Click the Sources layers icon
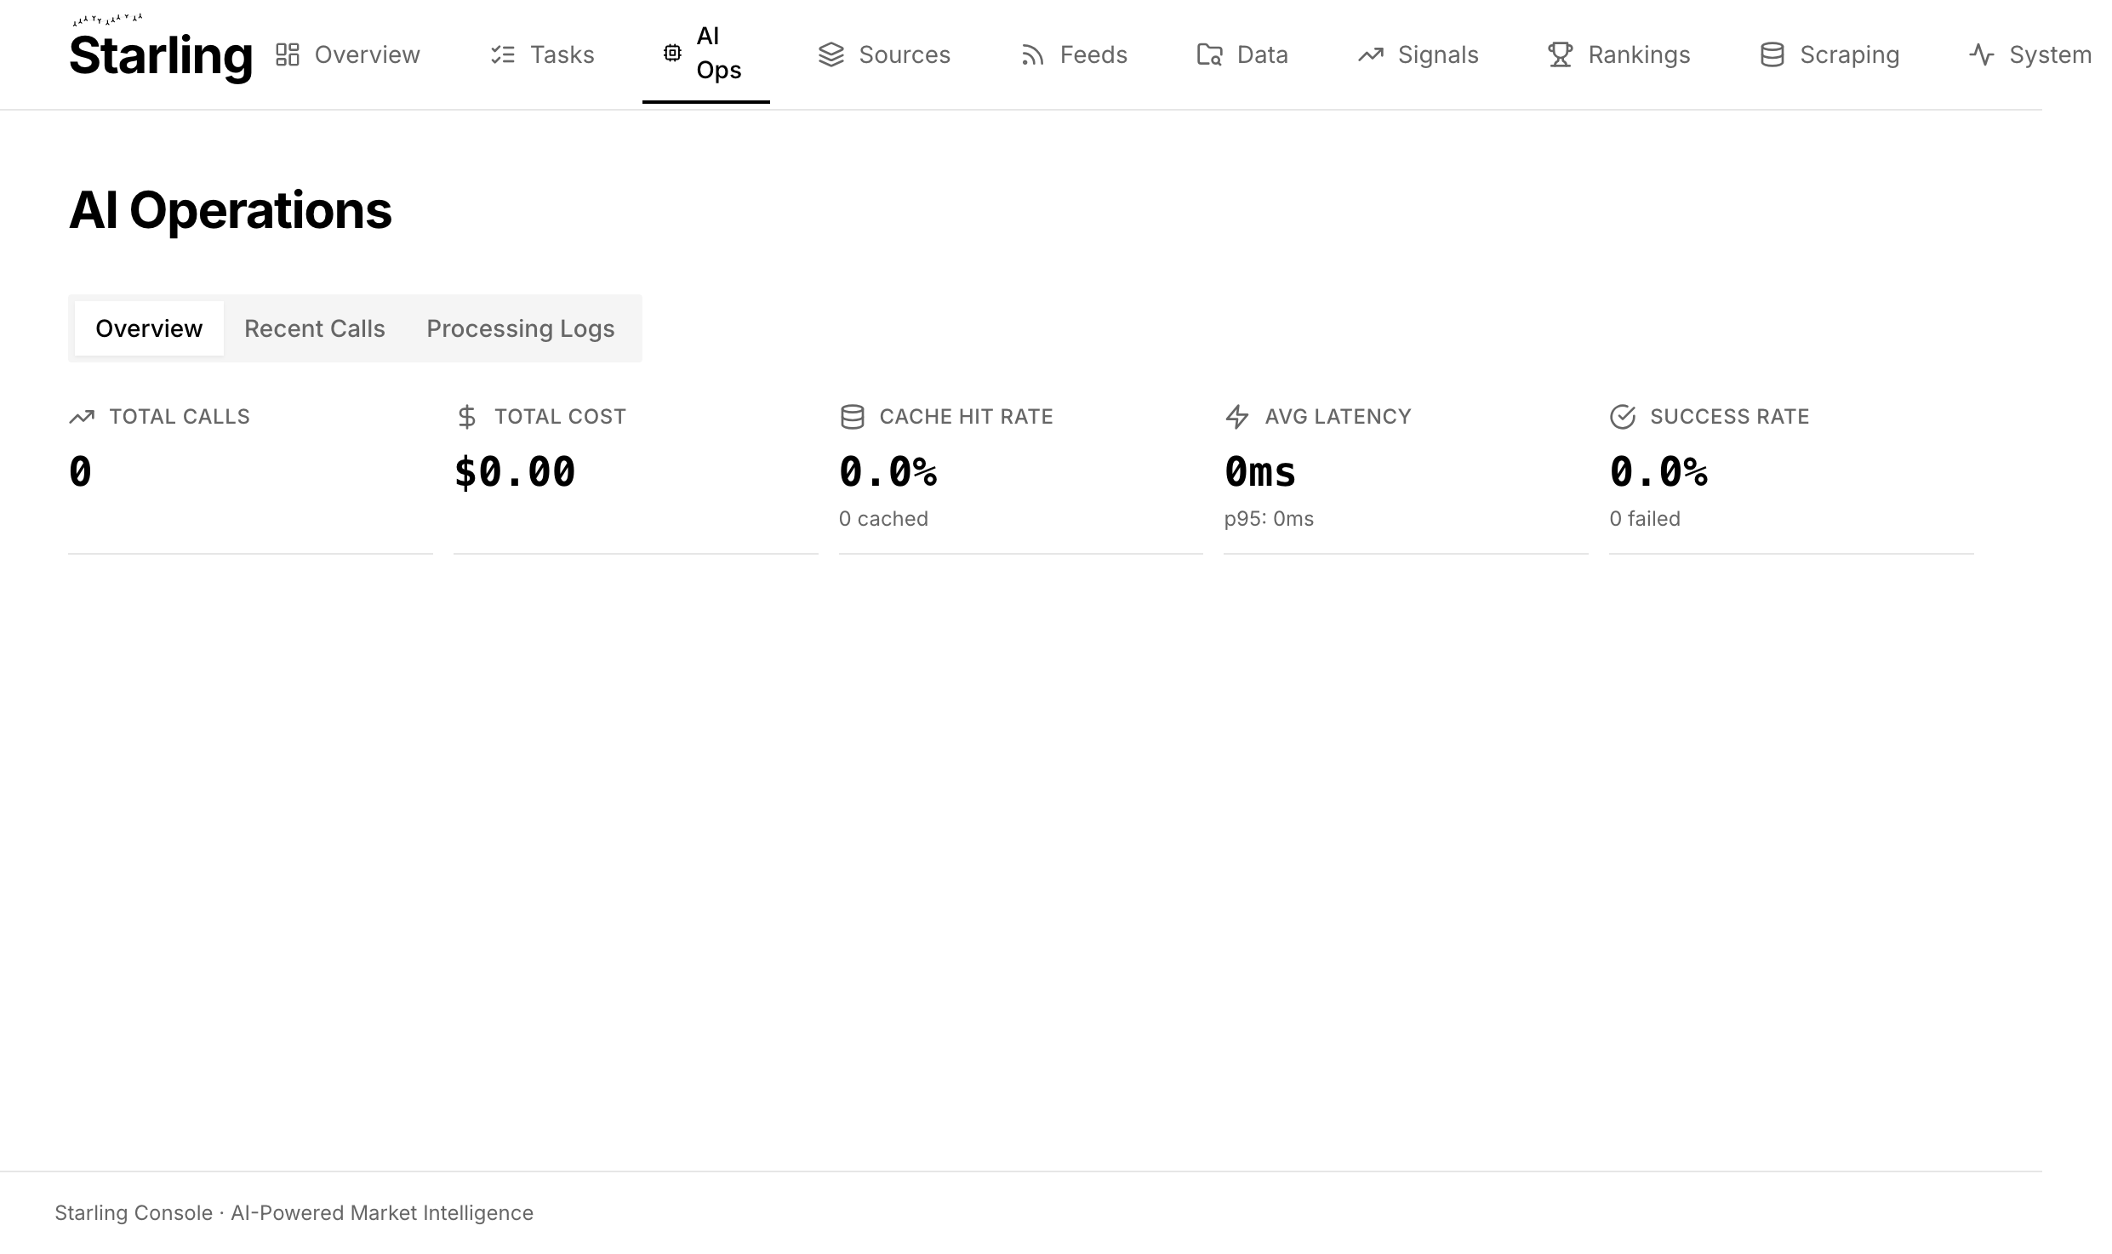Viewport: 2112px width, 1254px height. [x=831, y=54]
